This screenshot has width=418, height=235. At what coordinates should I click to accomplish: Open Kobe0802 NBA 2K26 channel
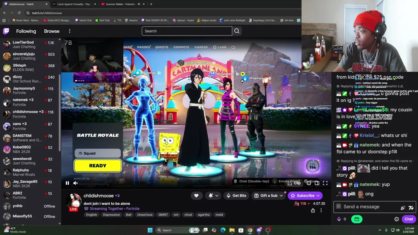[30, 149]
